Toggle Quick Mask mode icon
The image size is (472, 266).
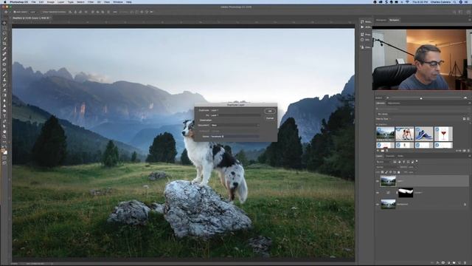[4, 157]
